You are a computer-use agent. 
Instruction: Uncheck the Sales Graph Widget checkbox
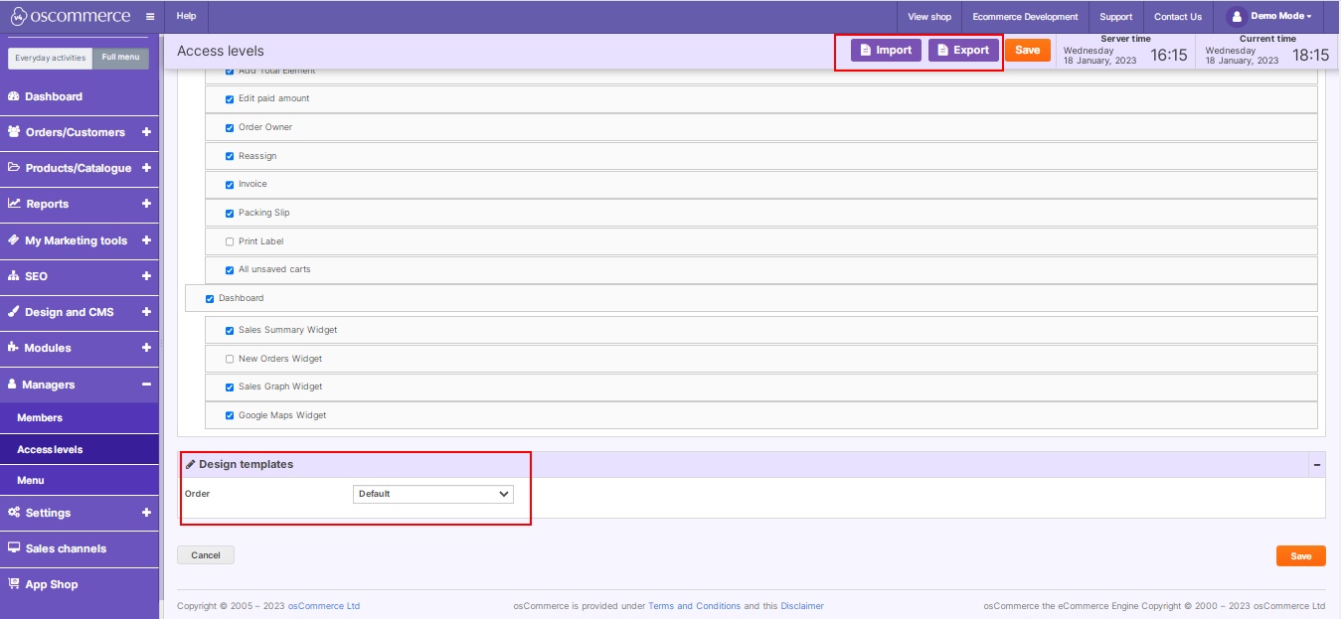(230, 387)
